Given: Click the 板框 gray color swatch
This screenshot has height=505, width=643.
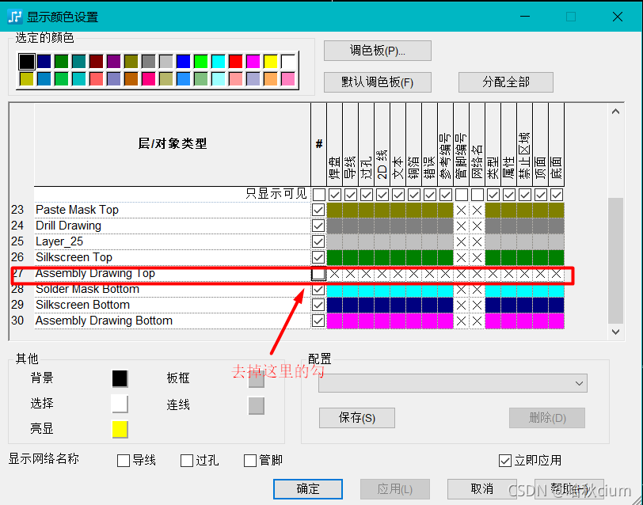Looking at the screenshot, I should pyautogui.click(x=257, y=378).
